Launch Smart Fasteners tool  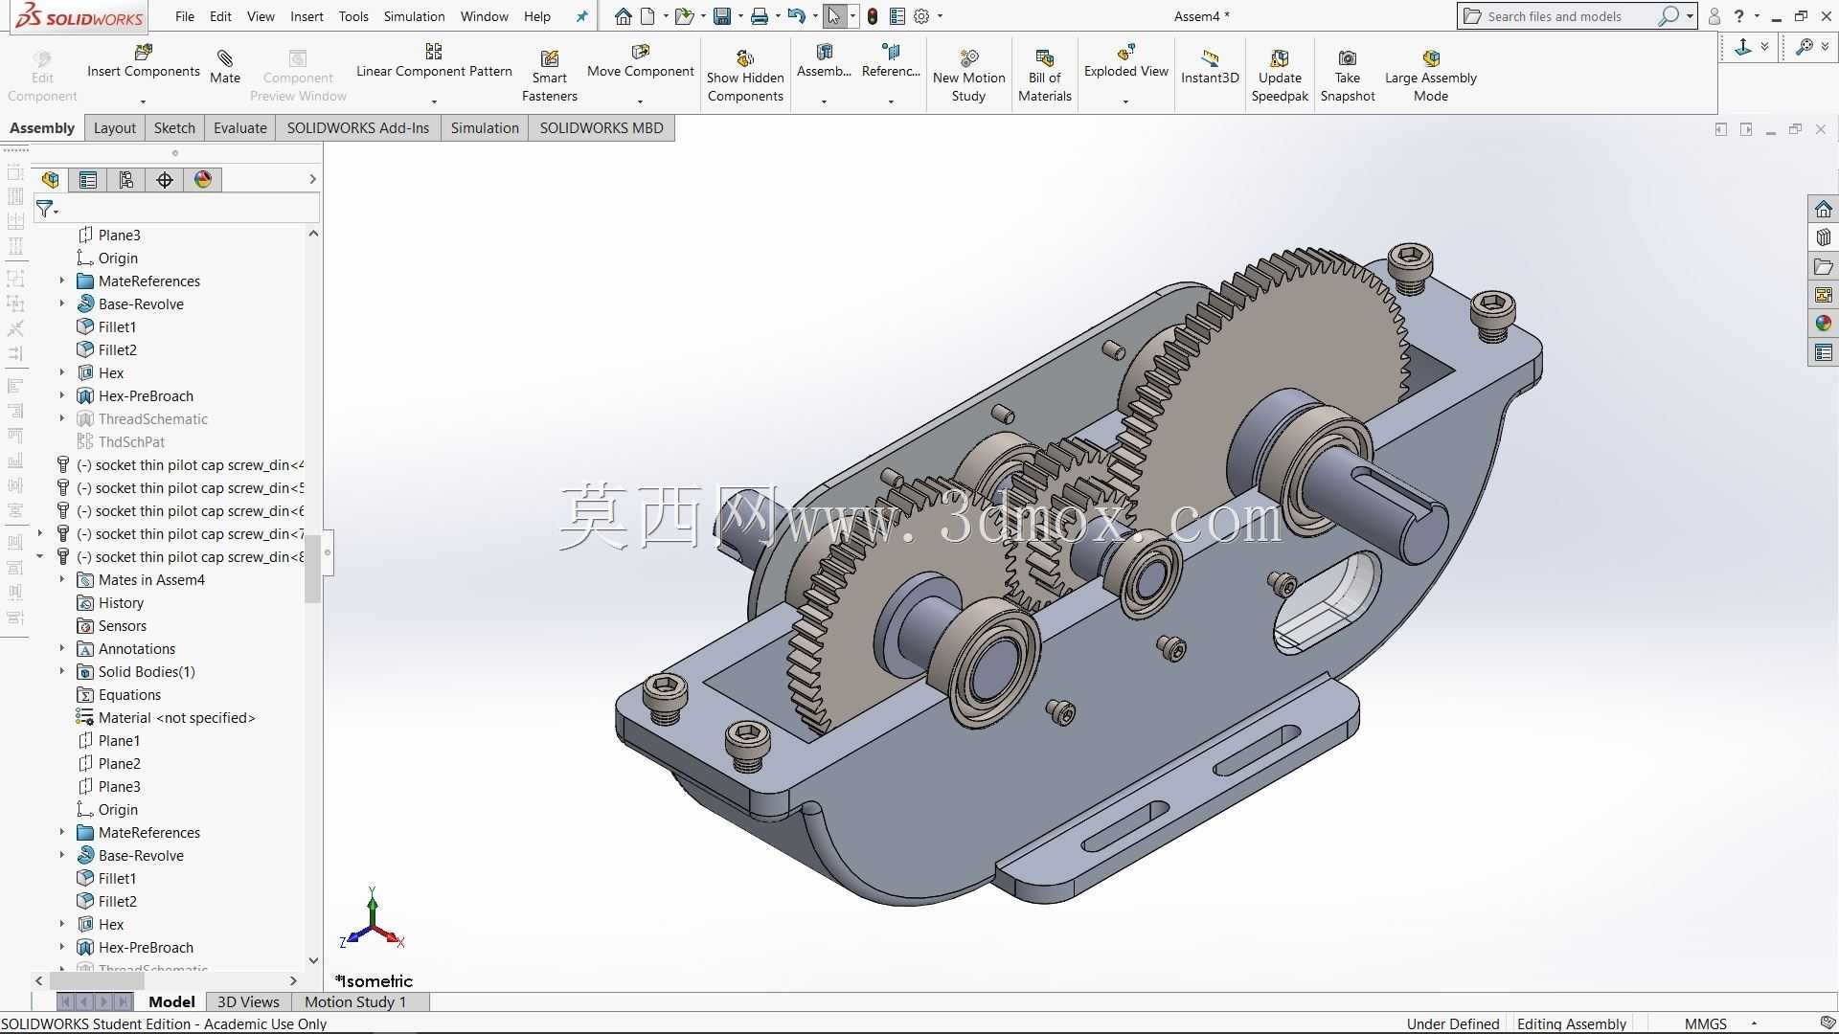(x=550, y=77)
